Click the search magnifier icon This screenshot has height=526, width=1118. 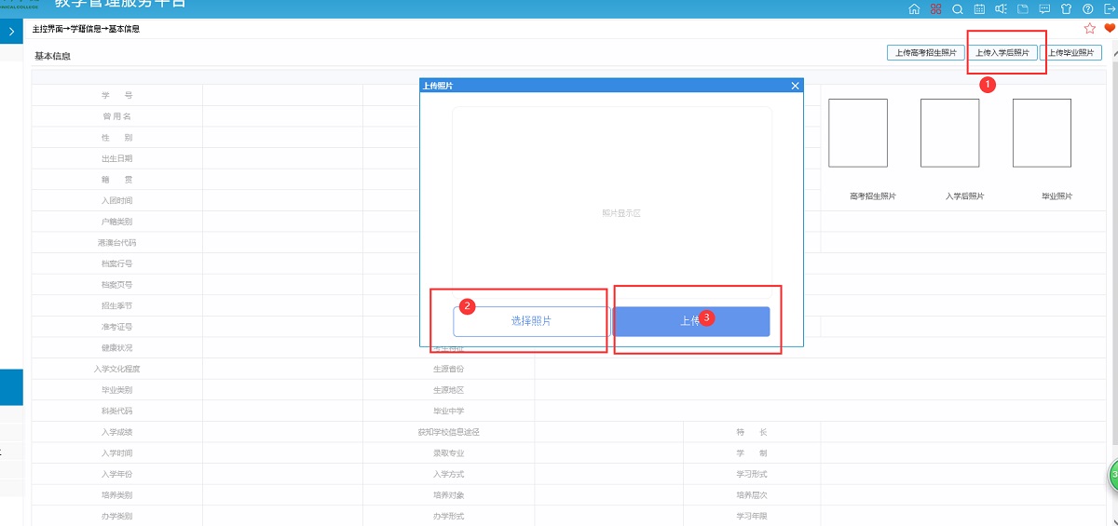958,9
